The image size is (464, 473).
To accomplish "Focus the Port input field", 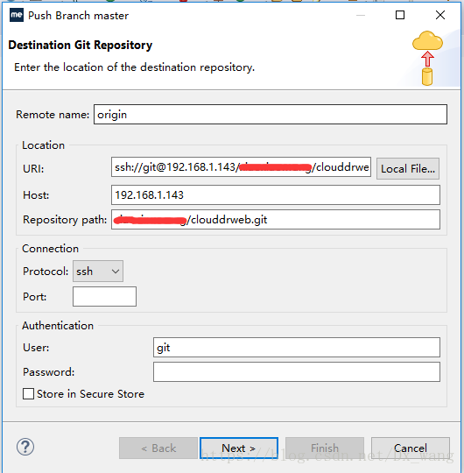I will (104, 297).
